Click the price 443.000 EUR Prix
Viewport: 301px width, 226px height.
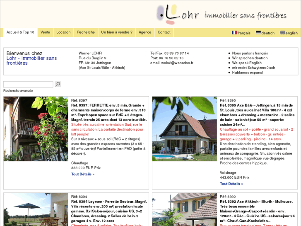tap(234, 177)
